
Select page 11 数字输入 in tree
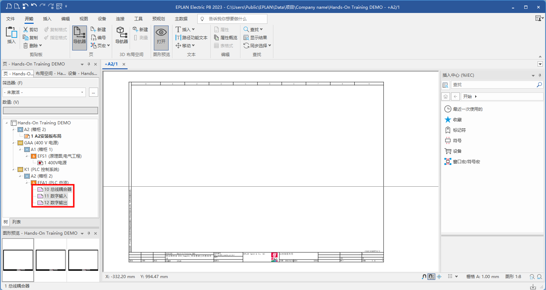pos(55,196)
